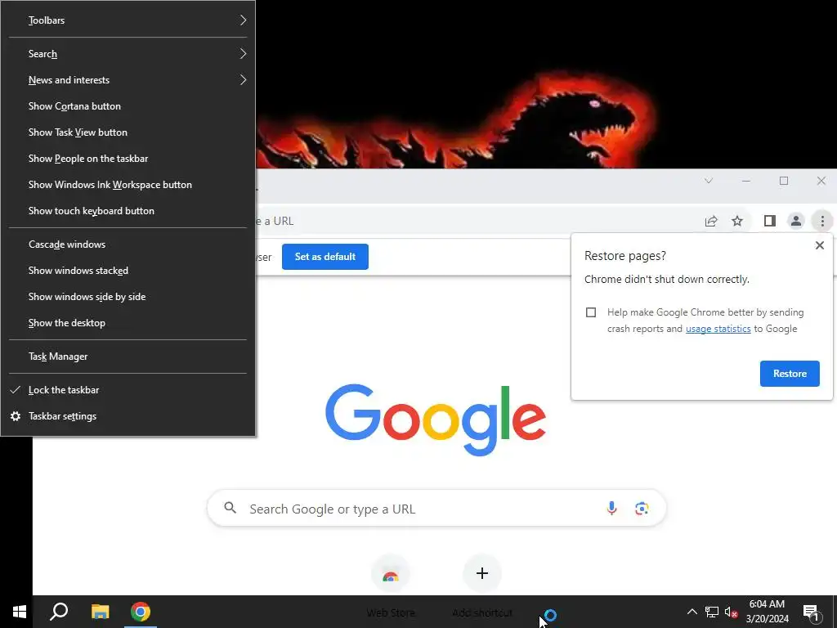Dismiss the Restore pages popup

tap(819, 245)
